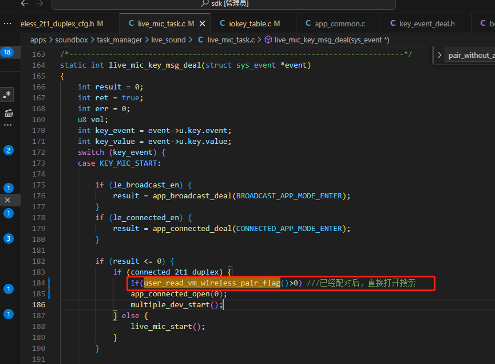Open the ellipsis menu above the 18 badge
This screenshot has width=495, height=364.
pos(7,24)
